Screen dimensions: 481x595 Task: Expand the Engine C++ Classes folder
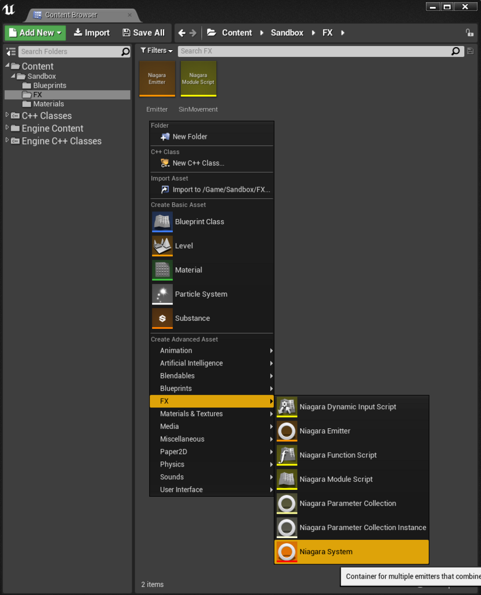coord(7,140)
